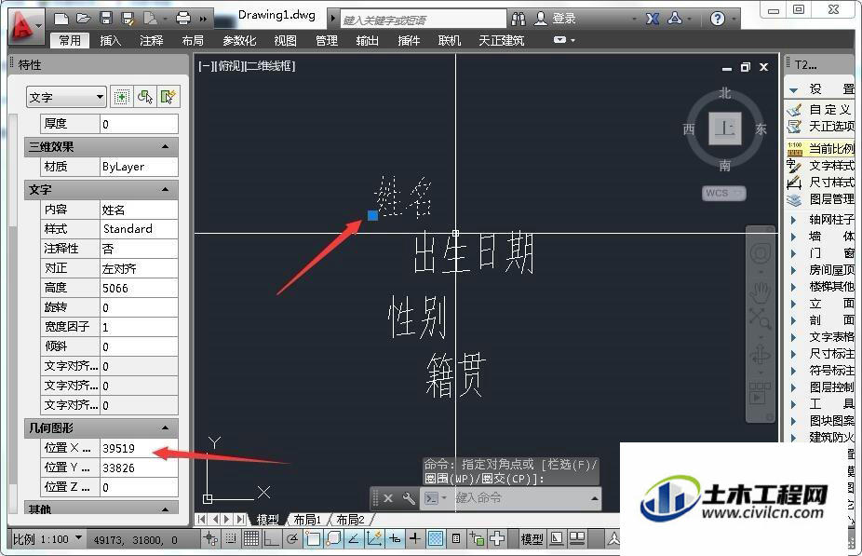The image size is (862, 556).
Task: Click the New drawing icon
Action: [61, 19]
